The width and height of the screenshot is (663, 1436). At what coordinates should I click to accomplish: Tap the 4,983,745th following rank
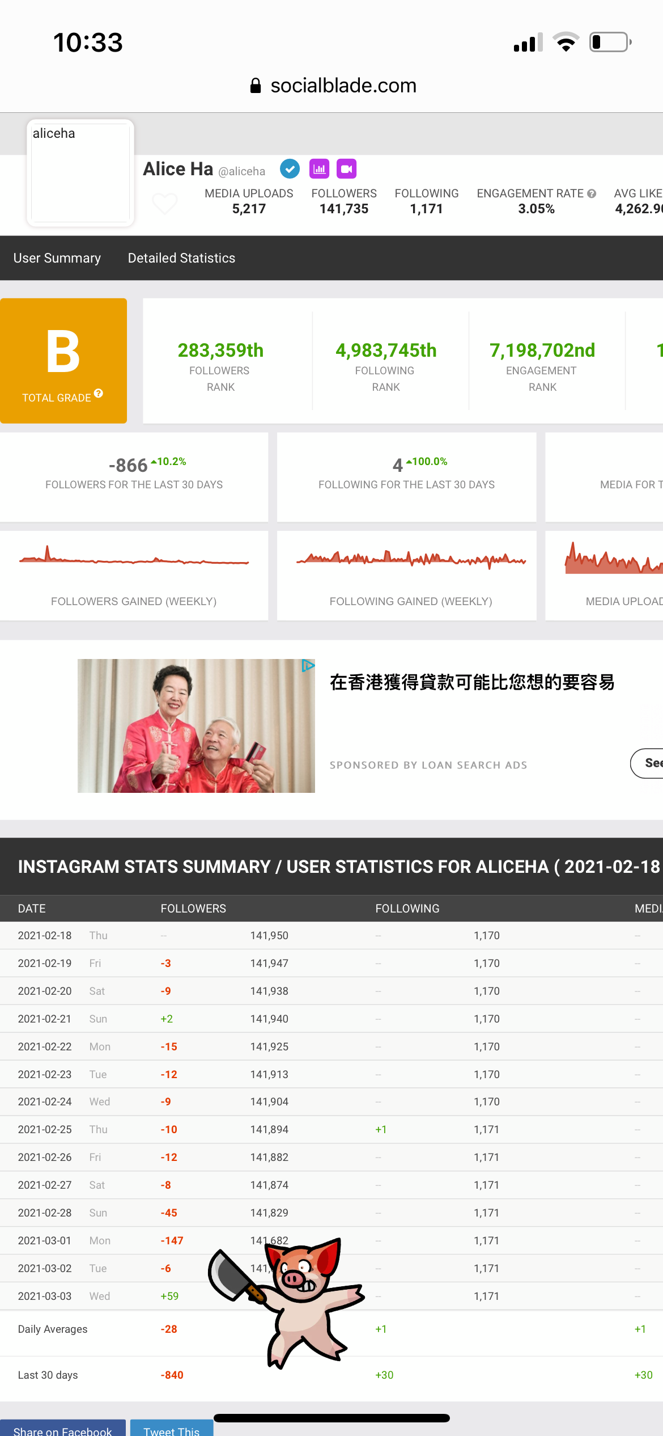(386, 350)
